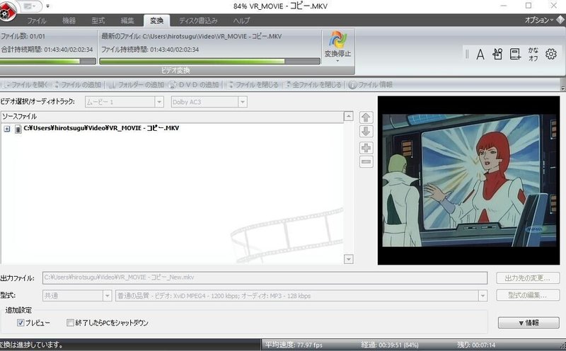Click the minus remove file button
This screenshot has height=351, width=566.
click(x=366, y=162)
